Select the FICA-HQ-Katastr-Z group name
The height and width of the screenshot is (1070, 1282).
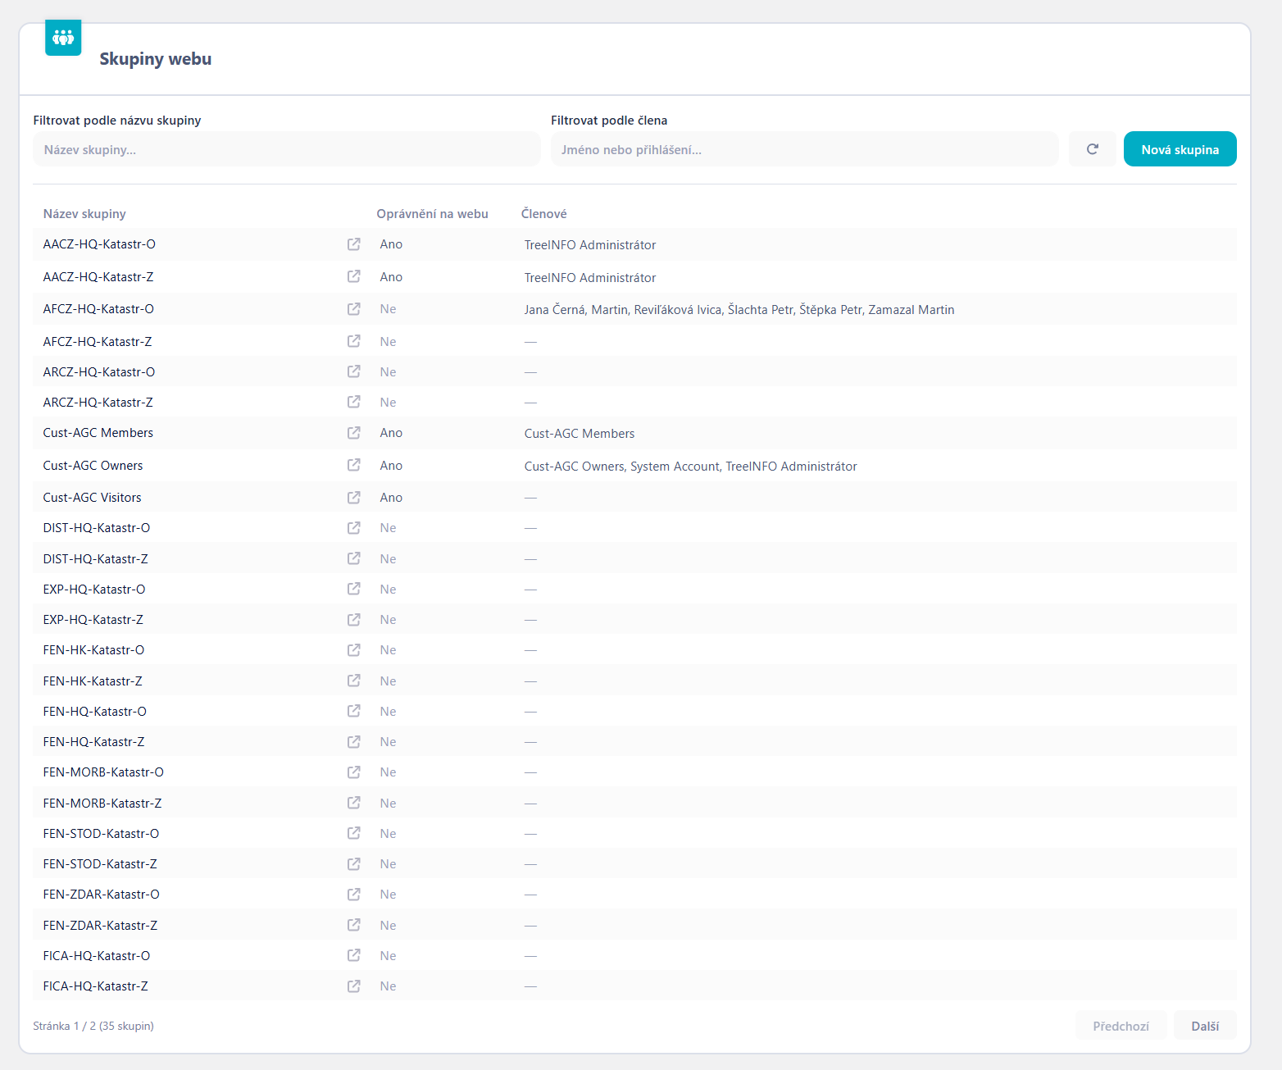click(95, 986)
